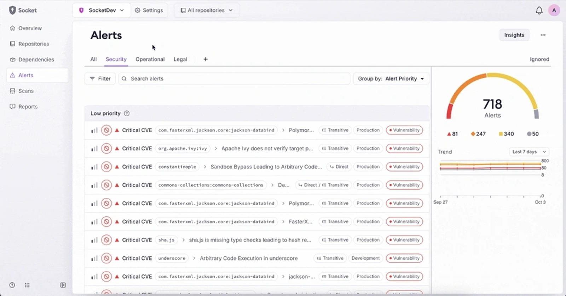Open the Filter button
The width and height of the screenshot is (566, 296).
tap(100, 79)
